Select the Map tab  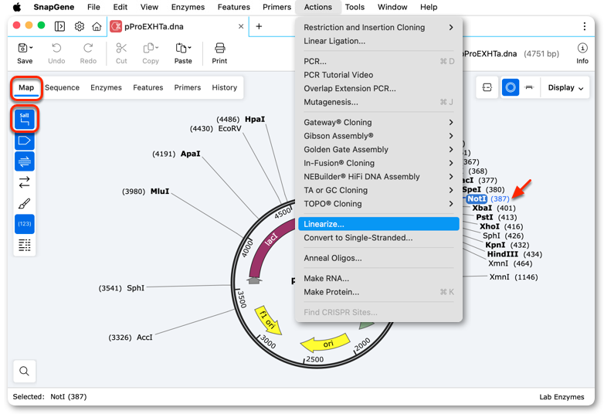26,88
